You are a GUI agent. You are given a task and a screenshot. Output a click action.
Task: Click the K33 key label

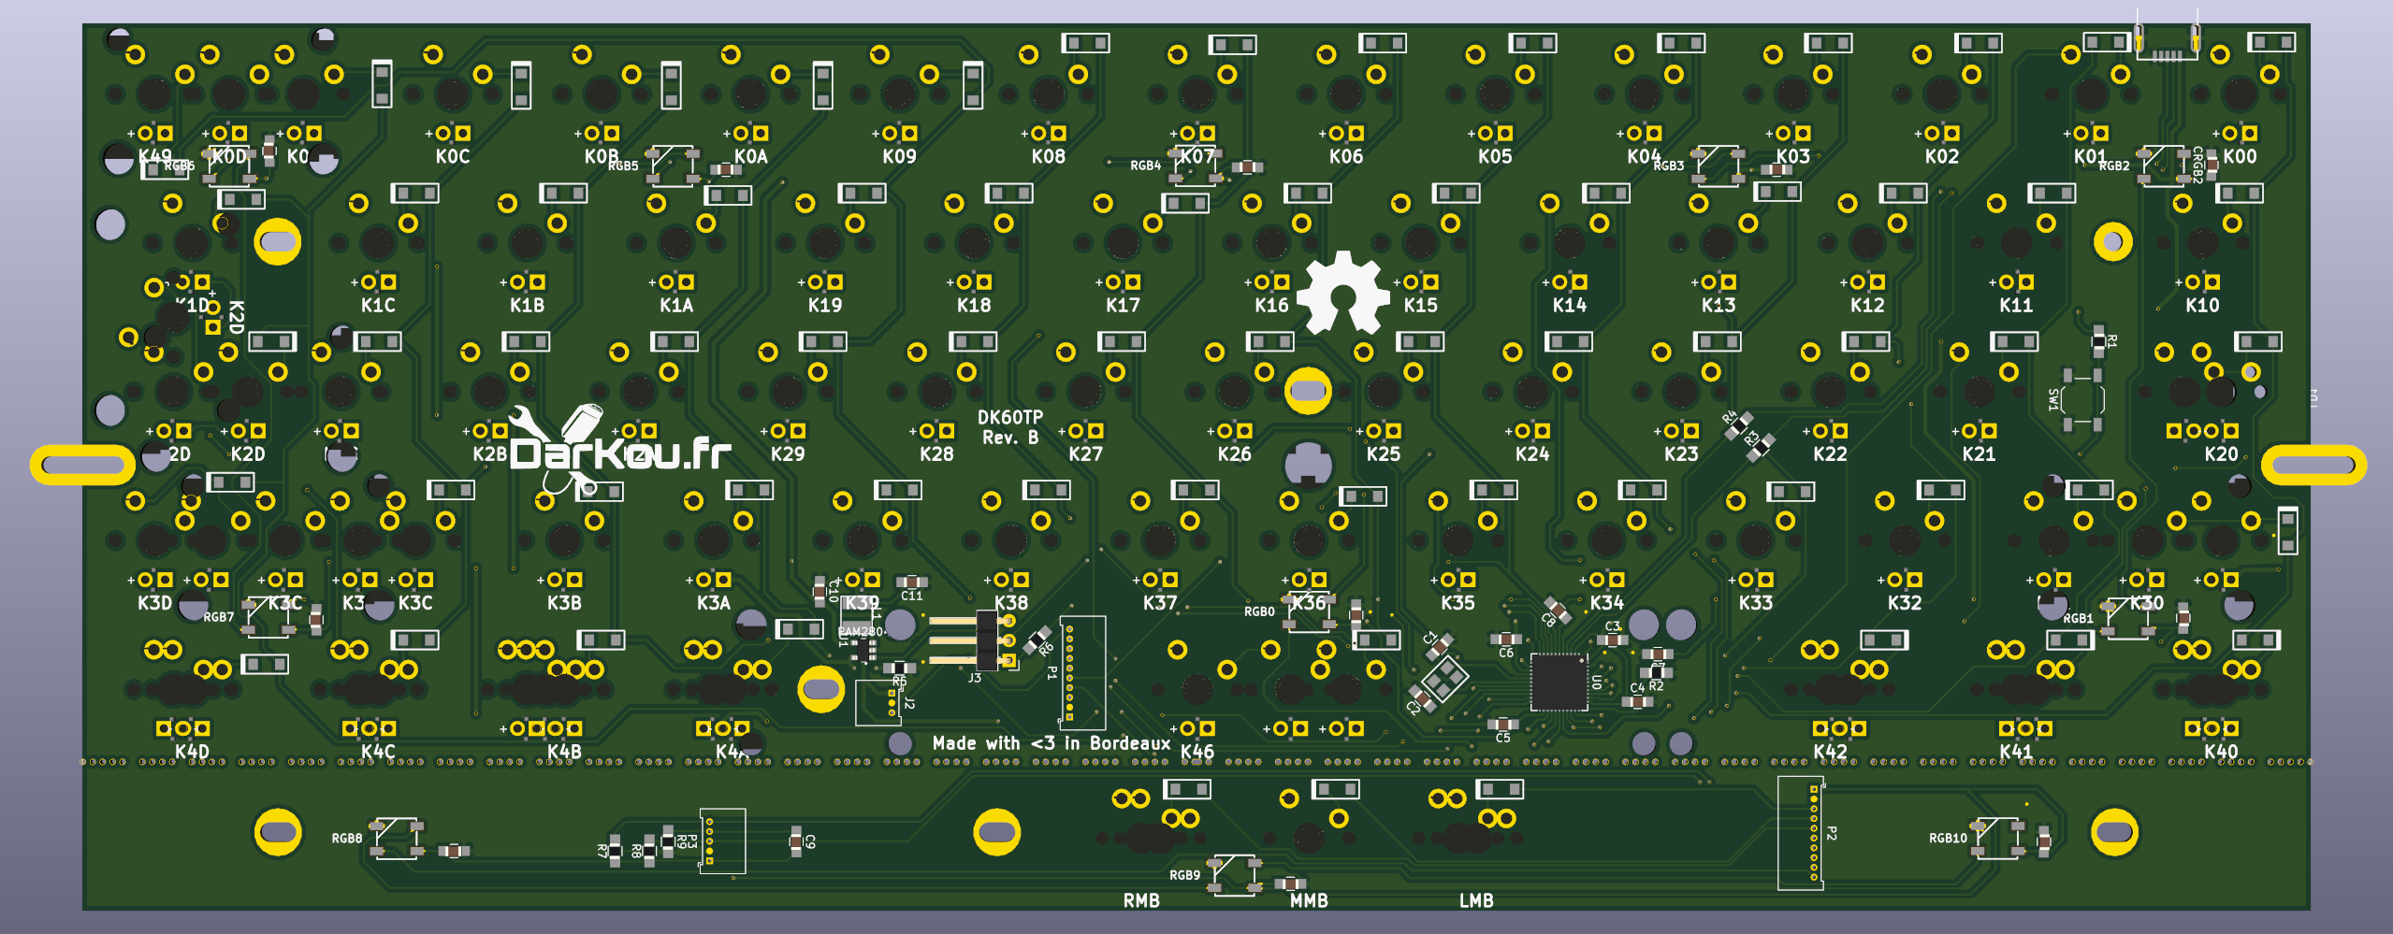click(1756, 603)
